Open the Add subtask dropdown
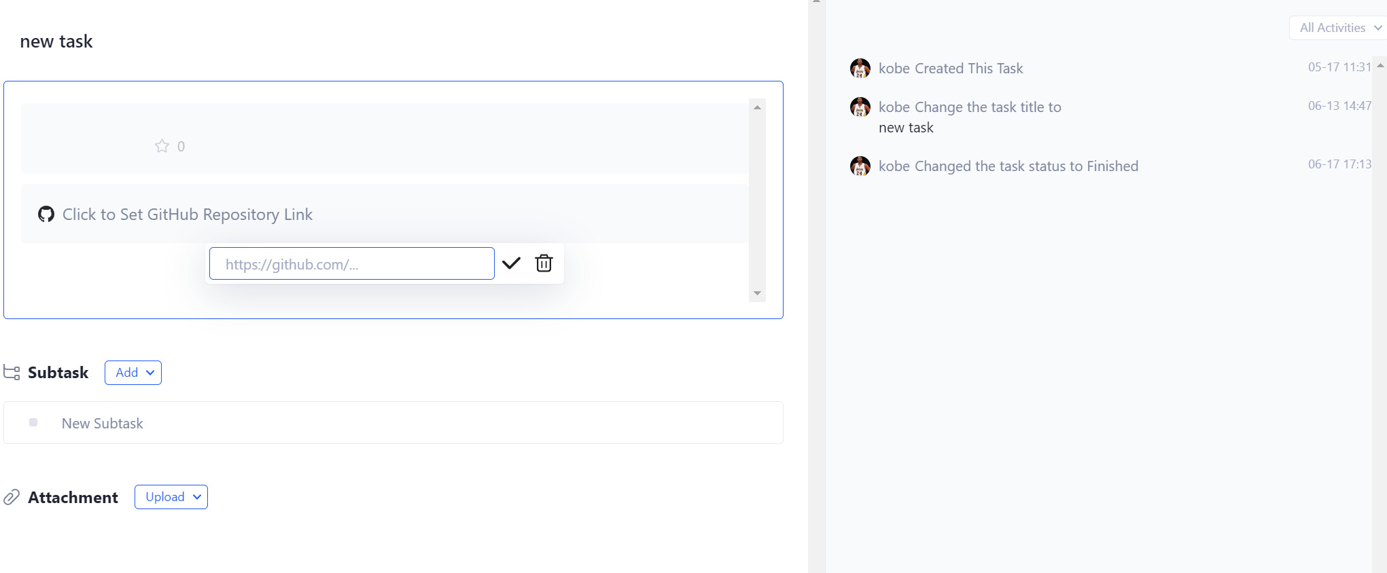Image resolution: width=1387 pixels, height=573 pixels. [x=133, y=373]
